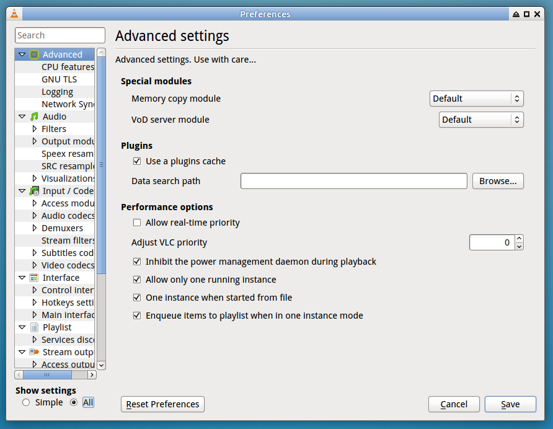Expand the Output modules subtree
Screen dimensions: 553x429
click(x=35, y=141)
